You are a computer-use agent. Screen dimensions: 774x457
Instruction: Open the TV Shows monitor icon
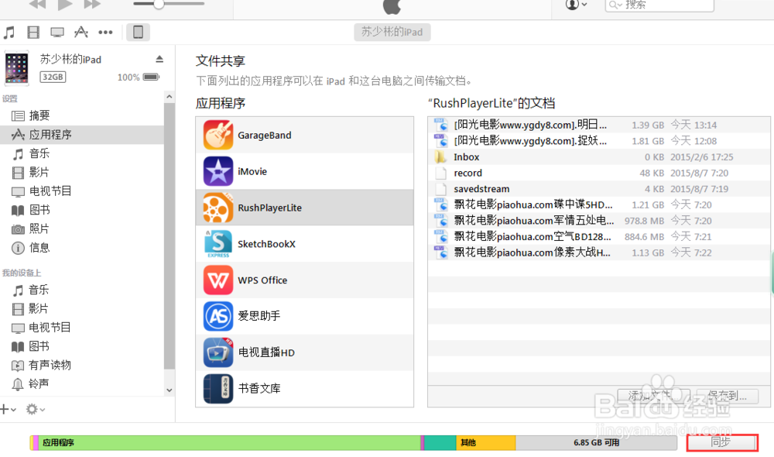click(x=57, y=33)
